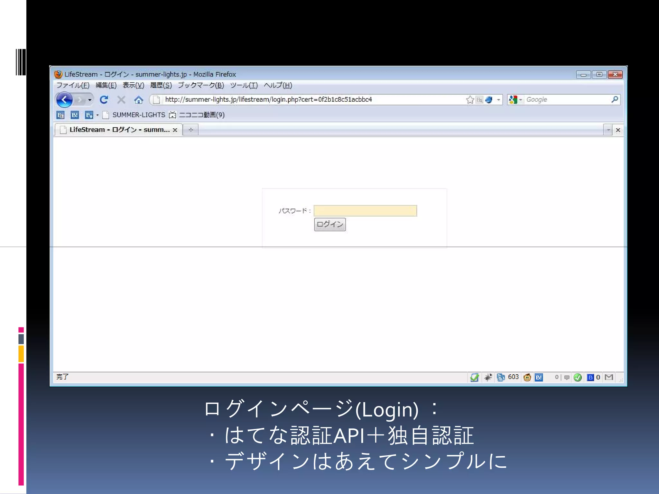Click the B! icon in the status bar
This screenshot has height=494, width=659.
coord(539,377)
